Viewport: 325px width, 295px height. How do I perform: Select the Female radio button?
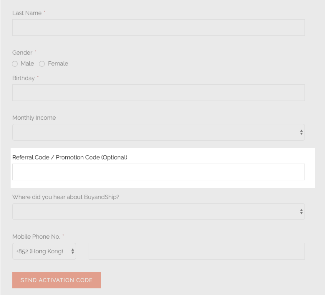pyautogui.click(x=42, y=64)
